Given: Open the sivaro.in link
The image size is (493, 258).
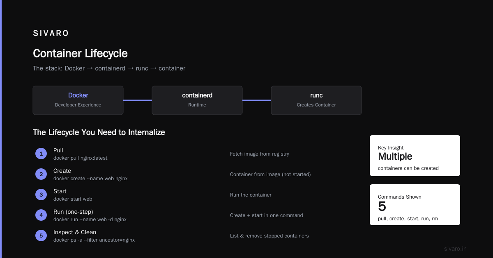Looking at the screenshot, I should point(455,249).
